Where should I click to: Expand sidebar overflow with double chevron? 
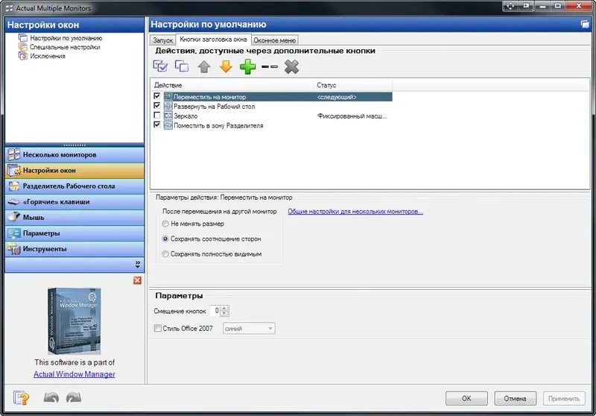[138, 264]
